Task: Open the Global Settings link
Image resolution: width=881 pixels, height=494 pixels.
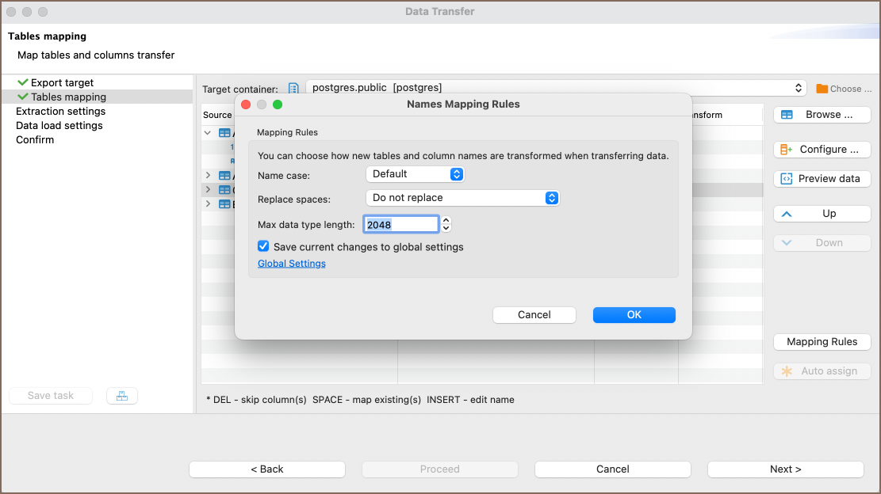Action: 292,264
